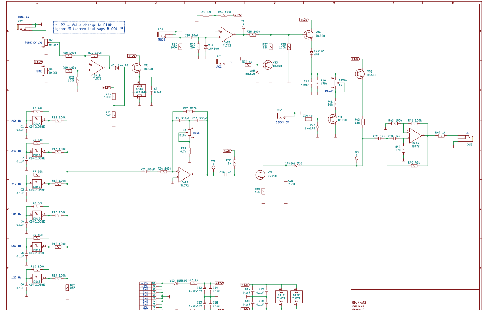Select the DA1A TL072 op-amp symbol
The width and height of the screenshot is (492, 310).
pos(184,174)
